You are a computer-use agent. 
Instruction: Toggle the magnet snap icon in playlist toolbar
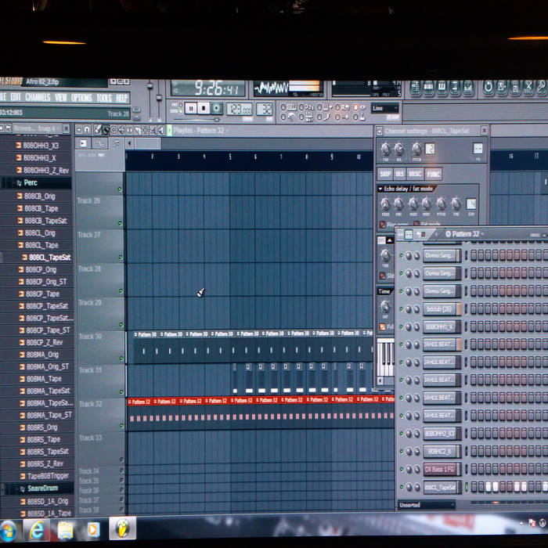tap(88, 130)
